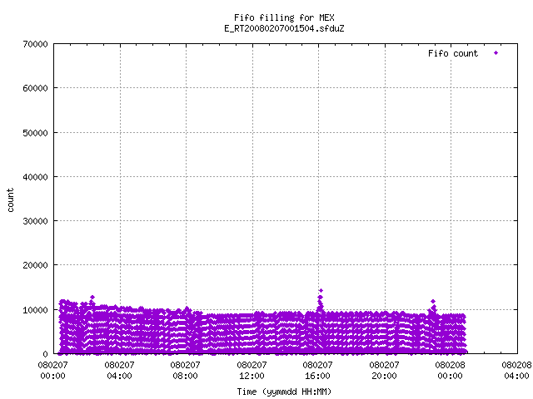Click the purple legend marker beside Fifo count

[x=496, y=53]
